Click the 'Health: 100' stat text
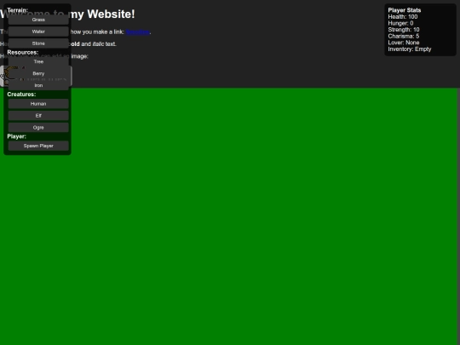Image resolution: width=460 pixels, height=345 pixels. (x=402, y=17)
